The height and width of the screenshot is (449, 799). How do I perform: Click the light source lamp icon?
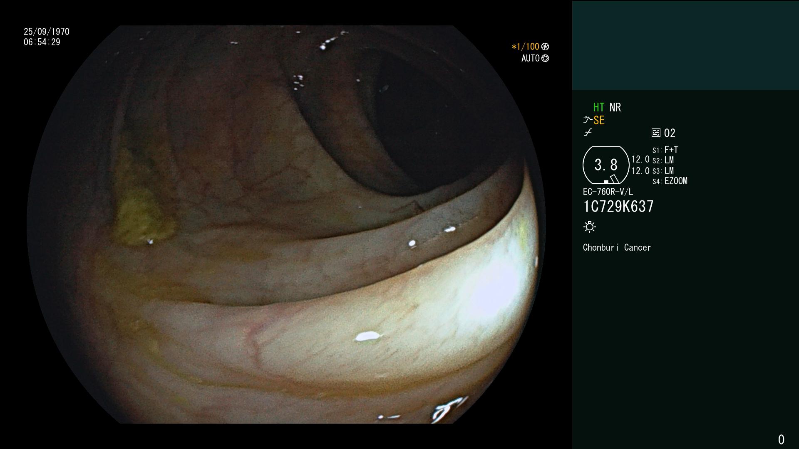(590, 227)
